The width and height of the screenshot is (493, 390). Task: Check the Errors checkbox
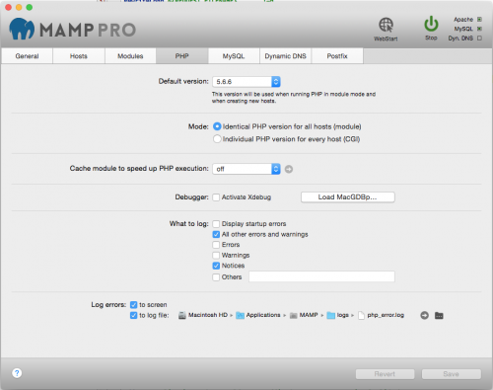[x=216, y=245]
